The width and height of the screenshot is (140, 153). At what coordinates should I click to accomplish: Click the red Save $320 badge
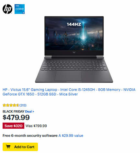pyautogui.click(x=13, y=126)
